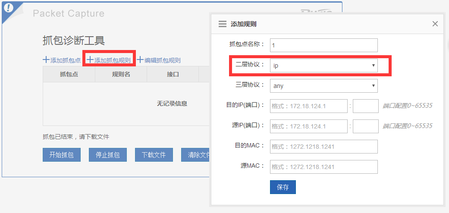Click the 目的IP port field
The height and width of the screenshot is (213, 449).
(x=365, y=106)
